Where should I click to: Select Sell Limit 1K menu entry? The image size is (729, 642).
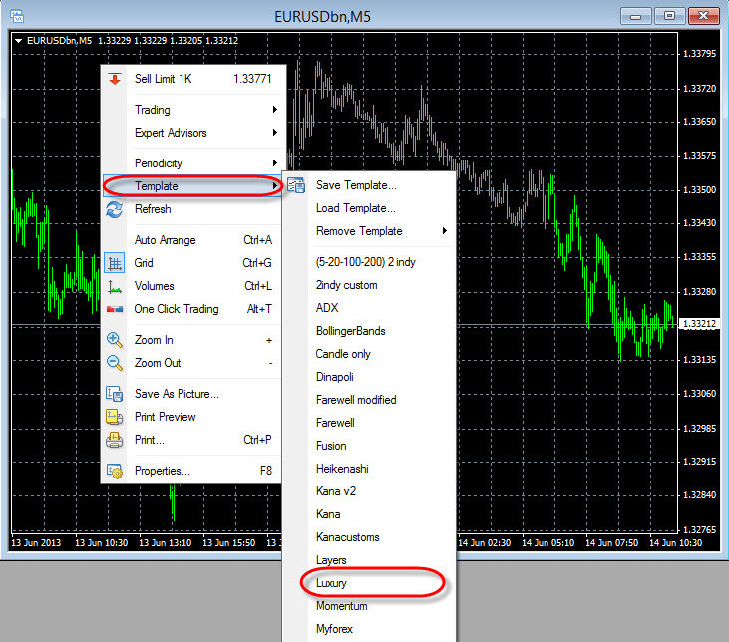point(191,79)
